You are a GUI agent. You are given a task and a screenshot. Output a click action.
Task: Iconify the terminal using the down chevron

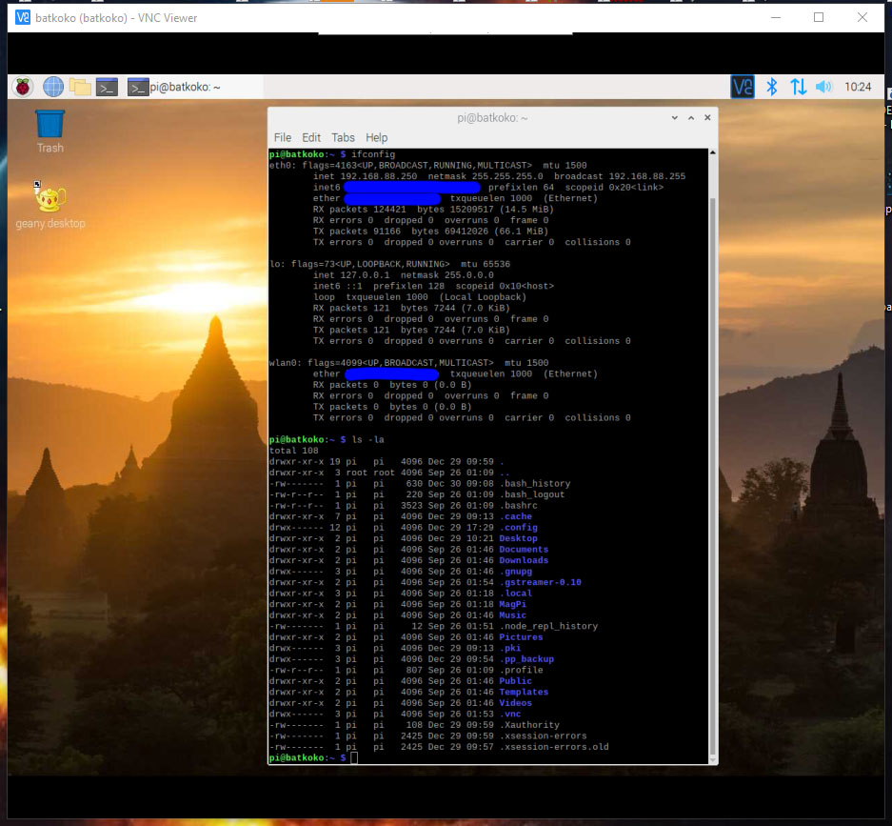(x=675, y=118)
